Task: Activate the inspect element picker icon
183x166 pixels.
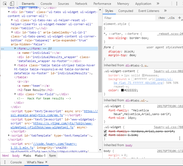Action: pos(5,4)
